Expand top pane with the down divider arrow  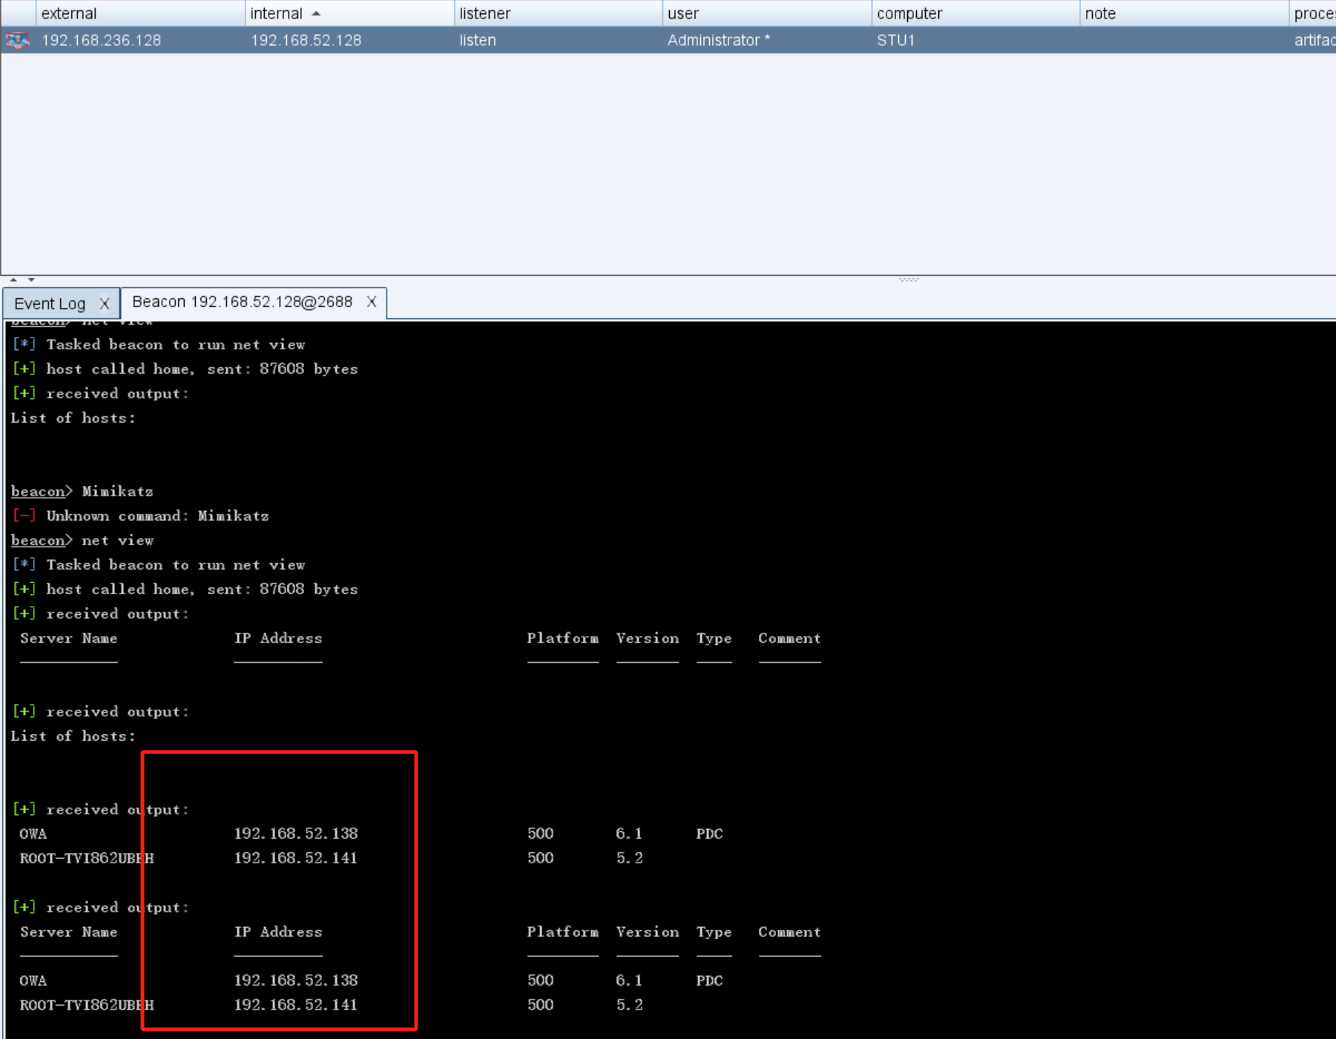tap(31, 280)
